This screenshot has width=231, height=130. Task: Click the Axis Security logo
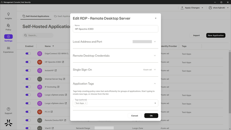pos(8,123)
